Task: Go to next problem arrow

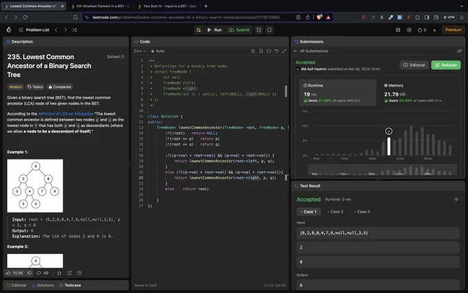Action: [x=65, y=30]
